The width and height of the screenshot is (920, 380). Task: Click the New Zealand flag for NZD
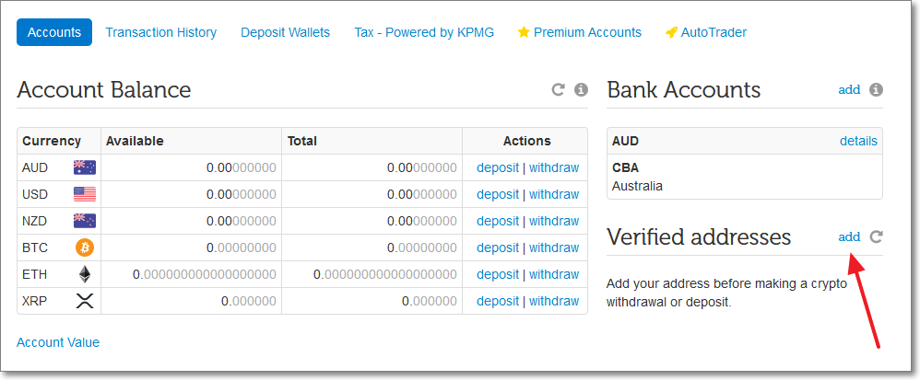click(x=85, y=221)
